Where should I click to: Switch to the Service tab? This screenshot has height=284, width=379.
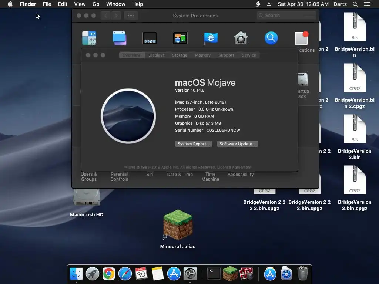[x=249, y=55]
